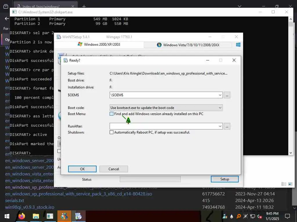Click the 'DISKPART> active' console line

pyautogui.click(x=28, y=135)
